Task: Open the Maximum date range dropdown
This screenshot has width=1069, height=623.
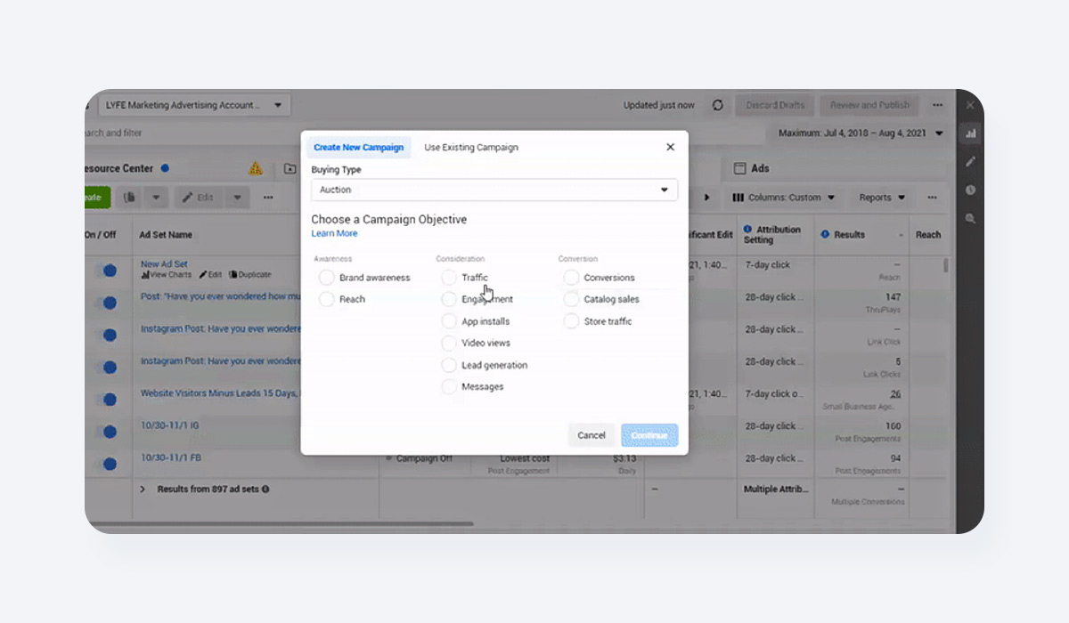Action: coord(861,133)
